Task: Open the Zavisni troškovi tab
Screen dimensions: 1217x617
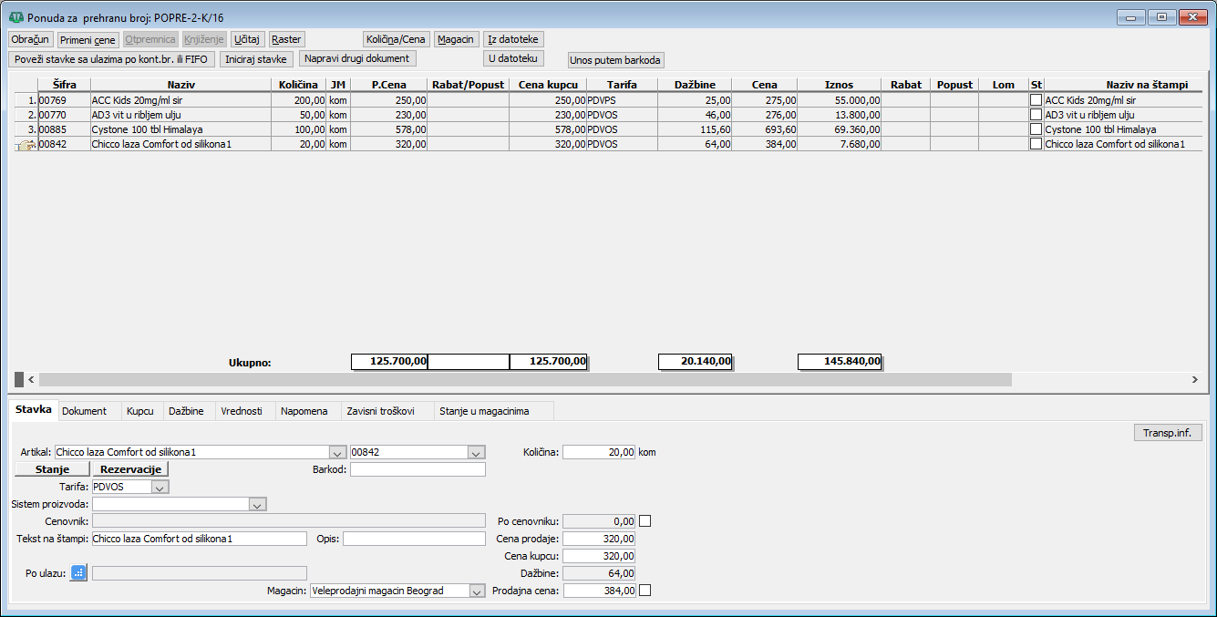Action: pos(380,412)
